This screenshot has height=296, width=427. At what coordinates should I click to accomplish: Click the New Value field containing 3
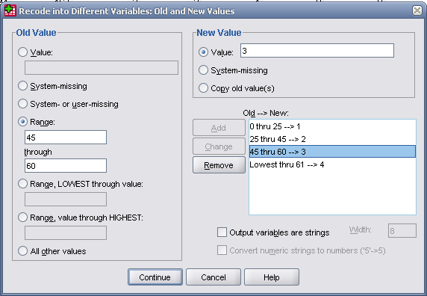tap(317, 51)
